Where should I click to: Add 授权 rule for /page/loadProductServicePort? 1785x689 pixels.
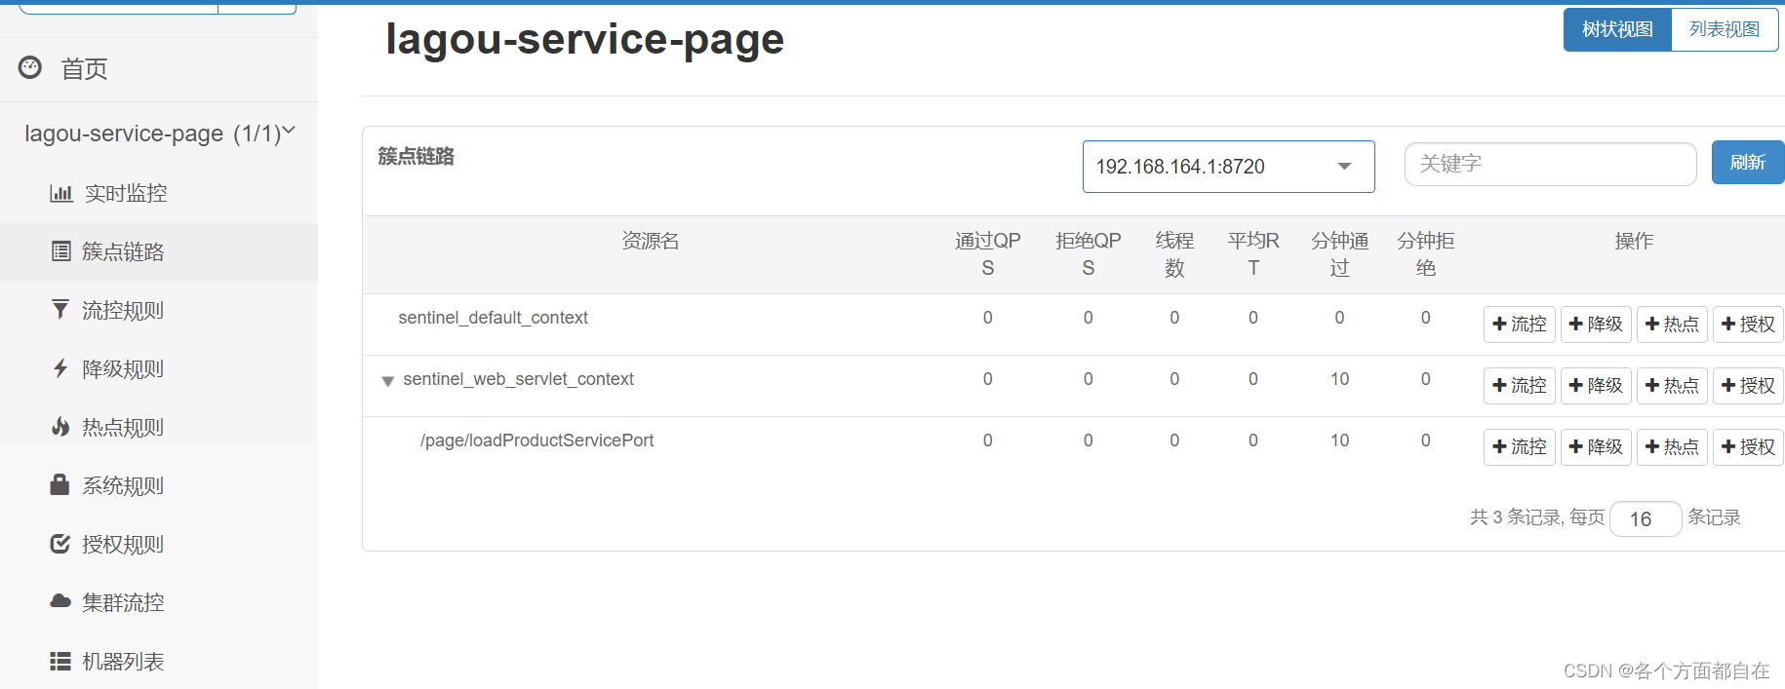click(x=1748, y=446)
